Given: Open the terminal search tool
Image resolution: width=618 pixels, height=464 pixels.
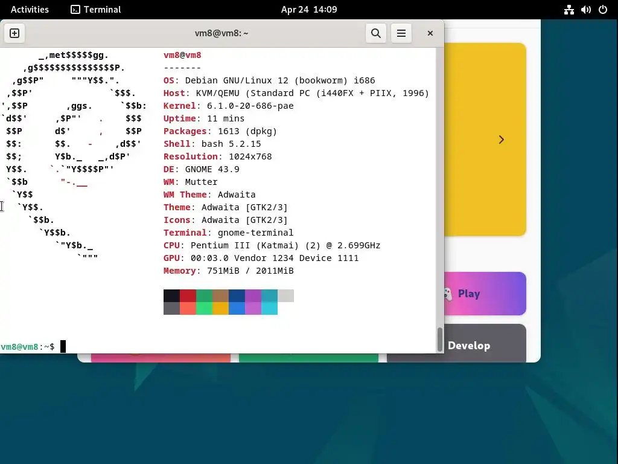Looking at the screenshot, I should [375, 33].
